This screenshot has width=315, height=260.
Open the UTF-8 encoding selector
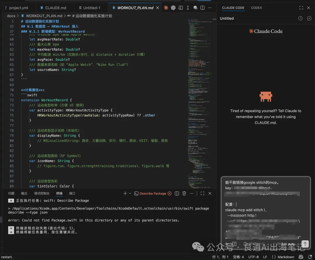253,257
